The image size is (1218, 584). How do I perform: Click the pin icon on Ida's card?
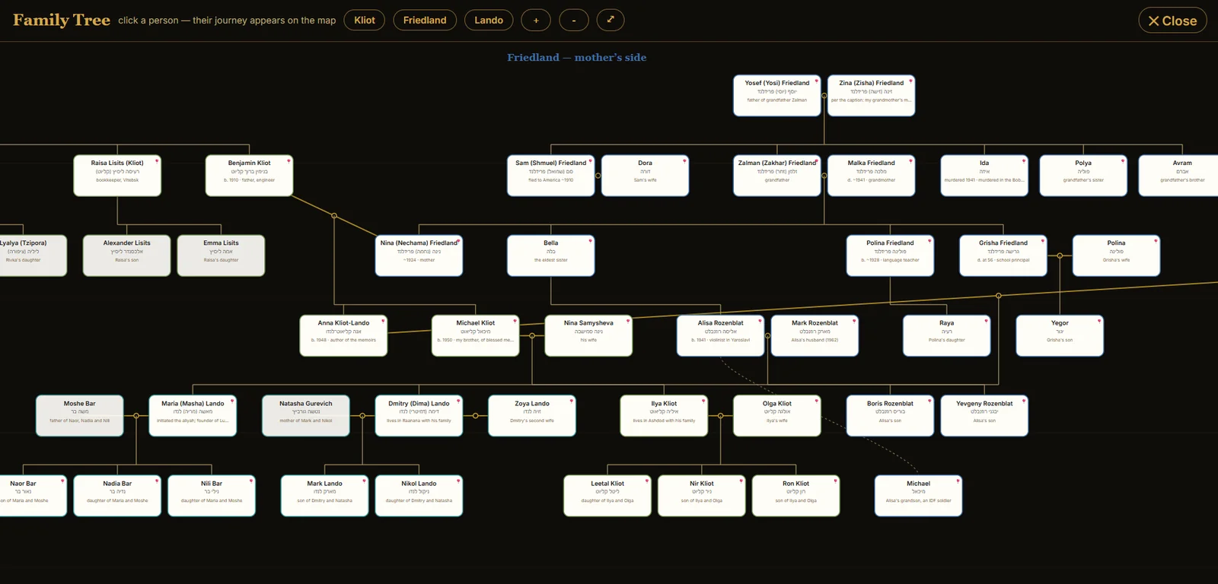click(1023, 160)
